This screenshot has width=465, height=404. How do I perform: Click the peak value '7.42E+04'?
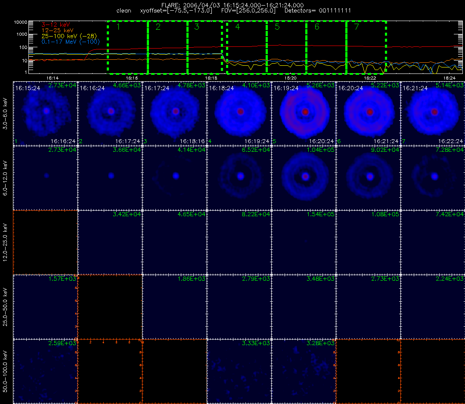[449, 214]
